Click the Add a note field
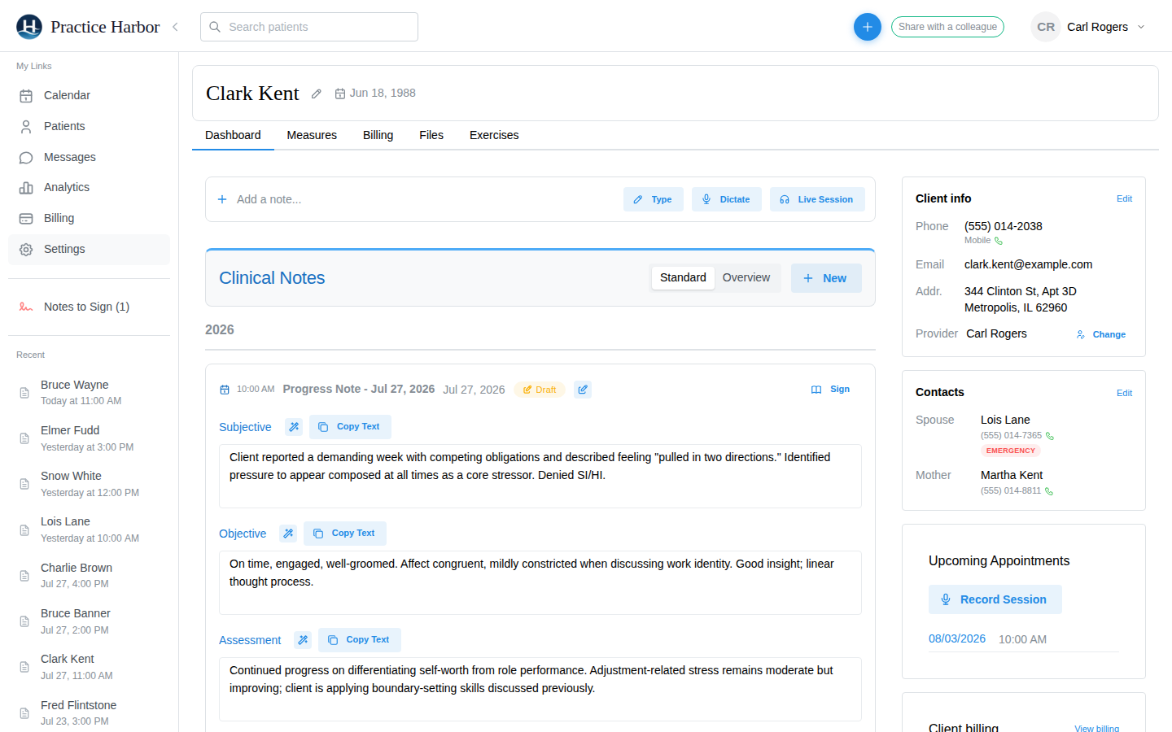 pyautogui.click(x=413, y=199)
